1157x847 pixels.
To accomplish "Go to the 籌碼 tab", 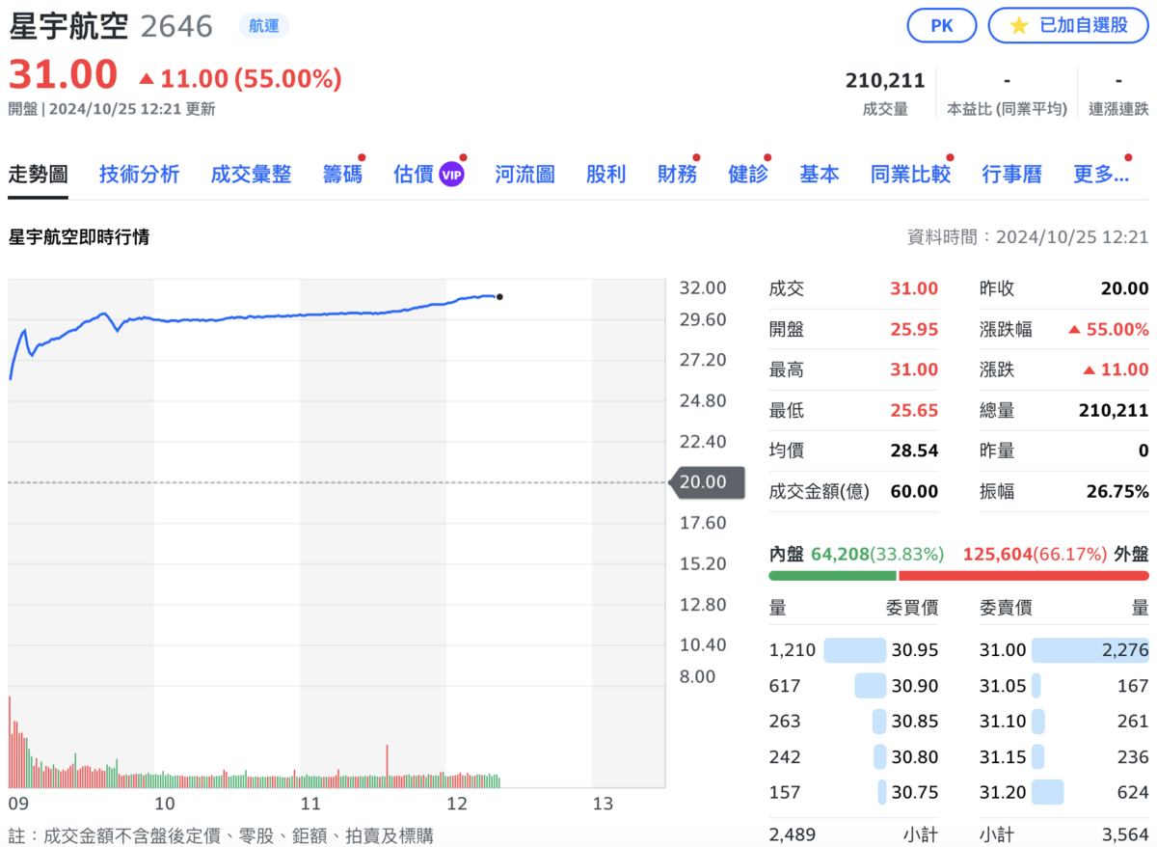I will [x=342, y=175].
